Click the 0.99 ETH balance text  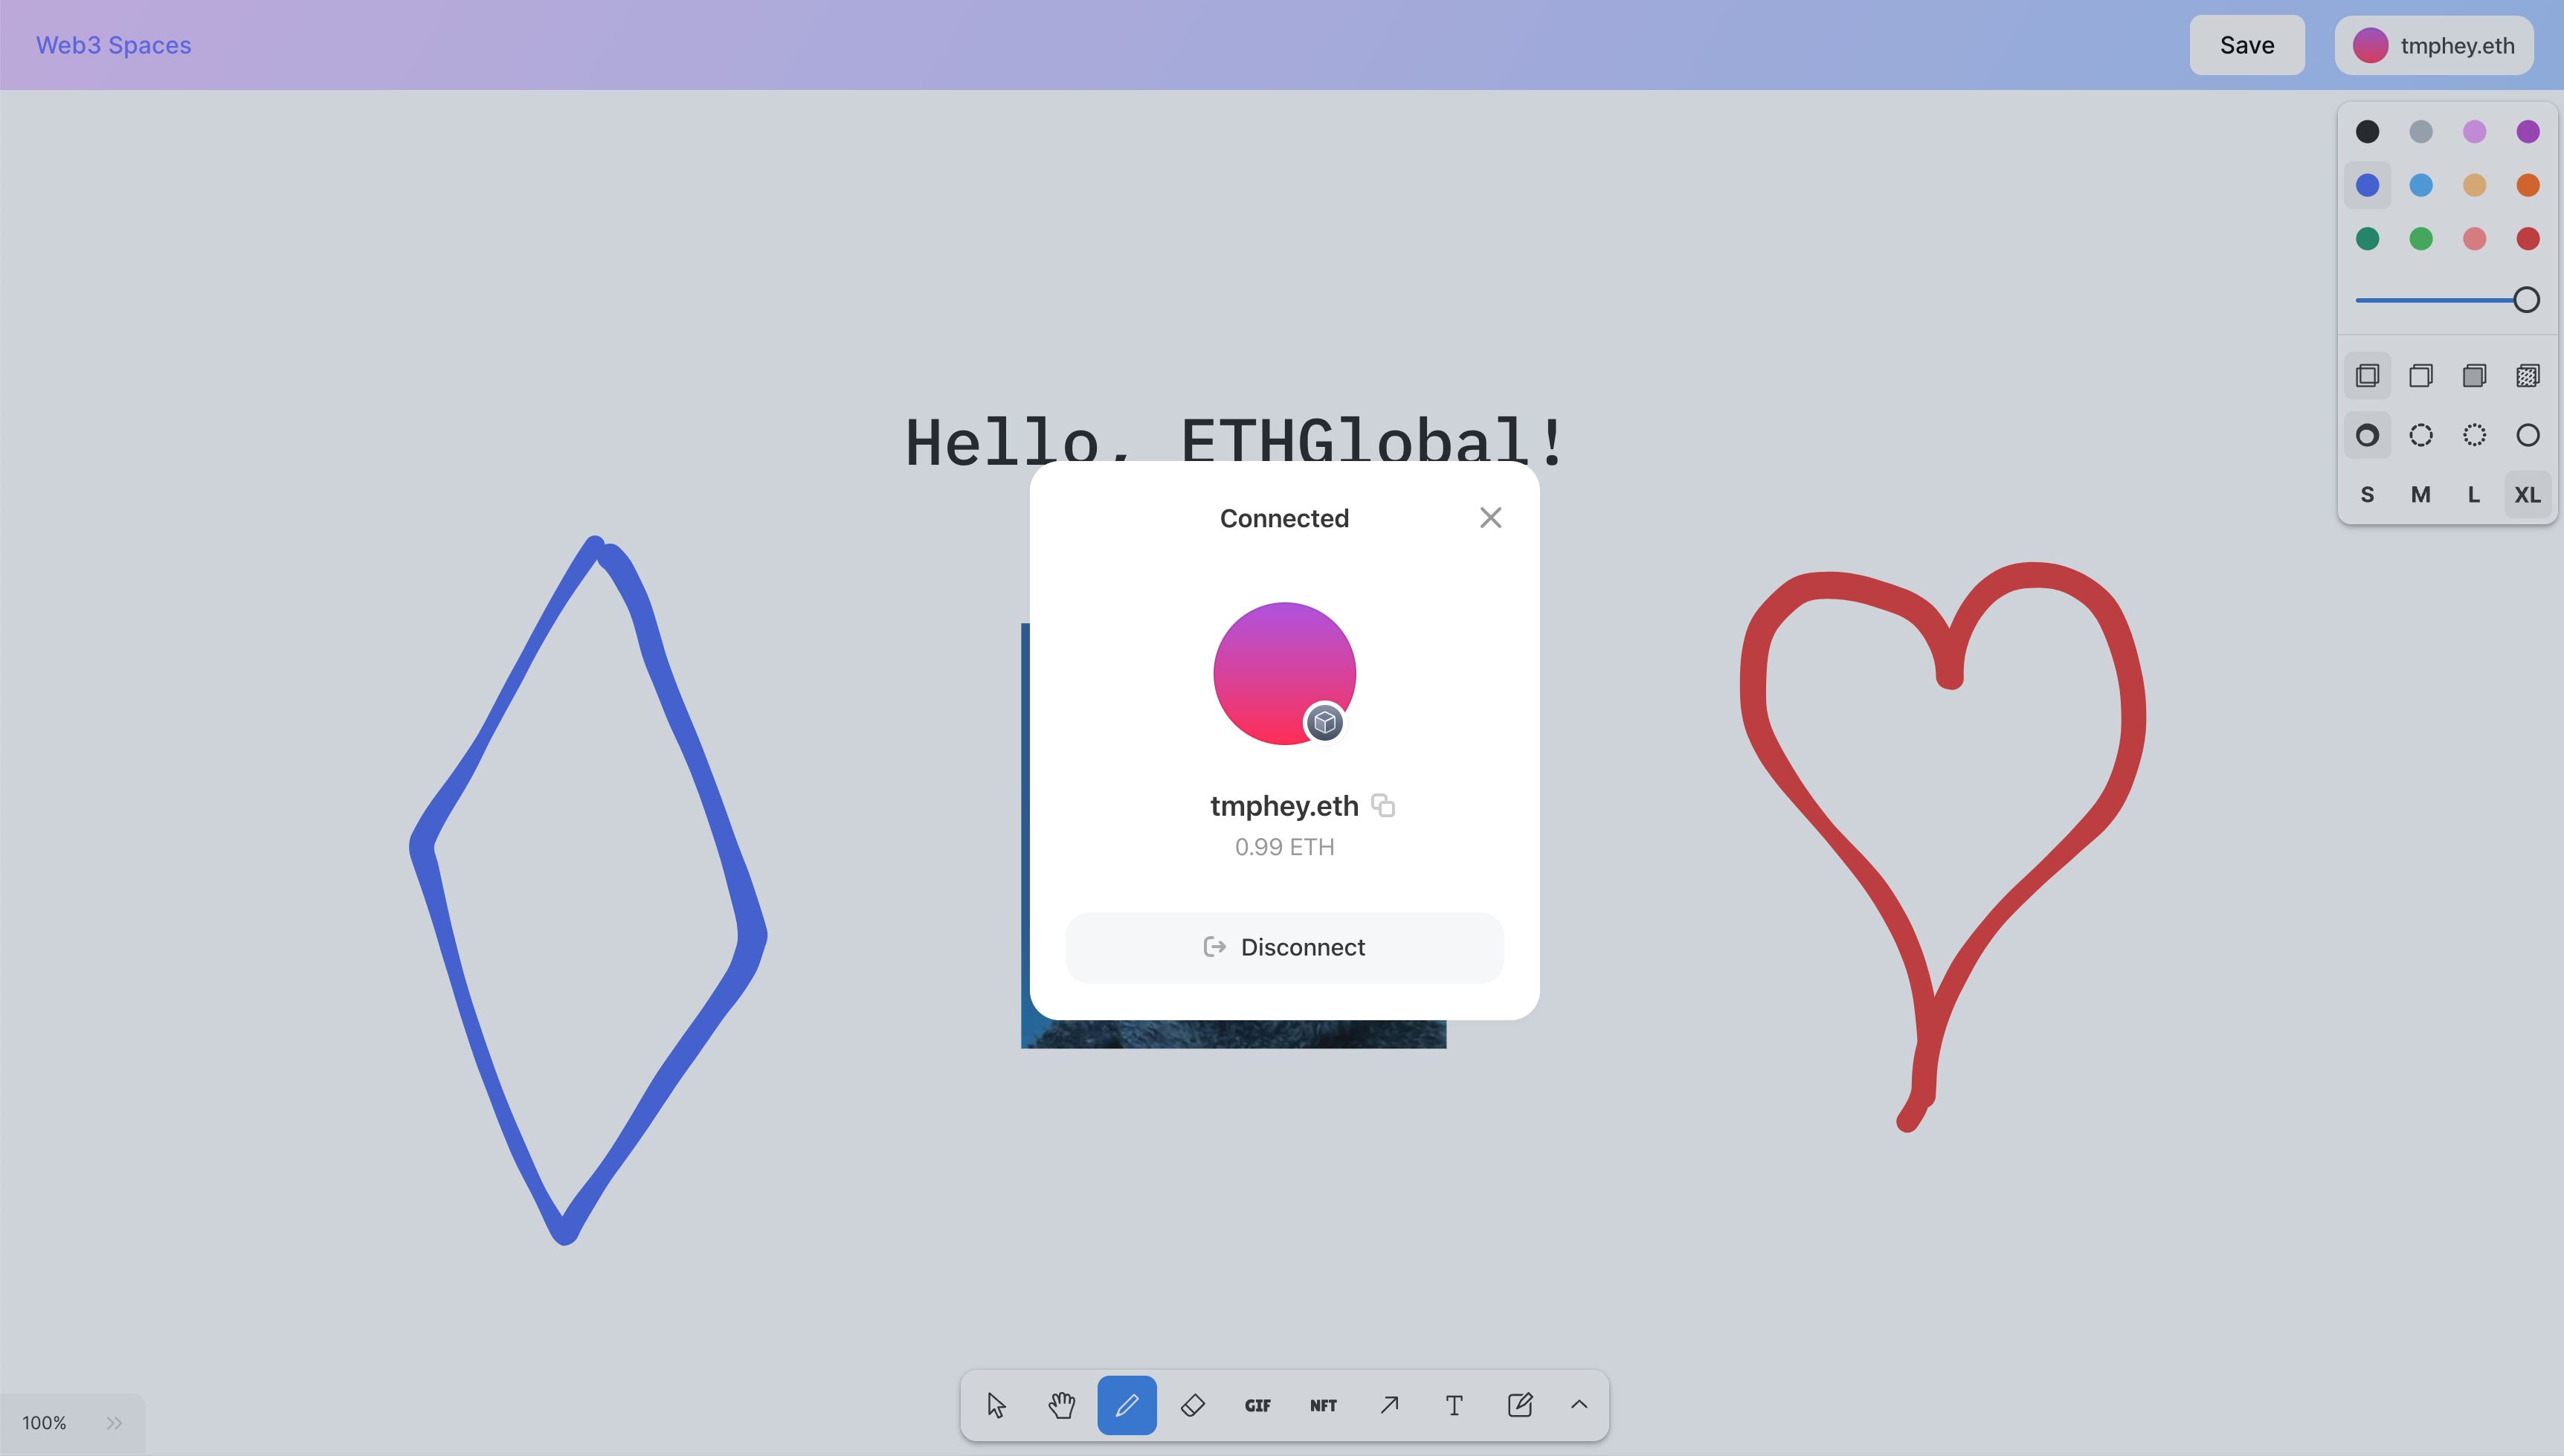(1284, 847)
